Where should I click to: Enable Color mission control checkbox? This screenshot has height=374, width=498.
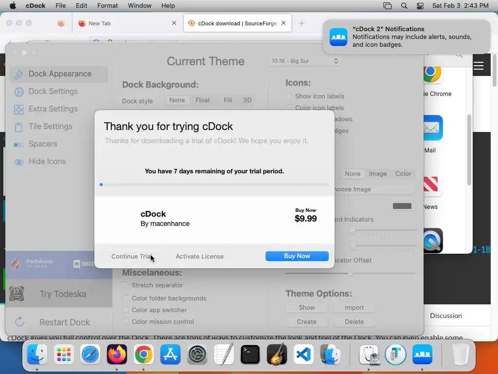(x=125, y=321)
